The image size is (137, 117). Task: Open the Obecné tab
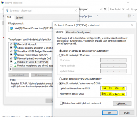[x=59, y=32]
